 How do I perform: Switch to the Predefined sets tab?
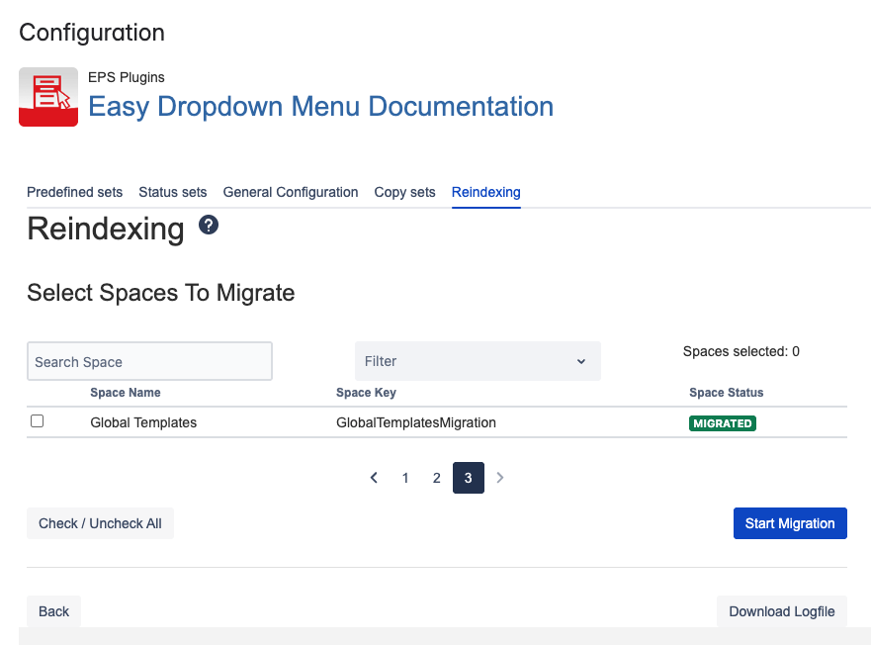(74, 192)
